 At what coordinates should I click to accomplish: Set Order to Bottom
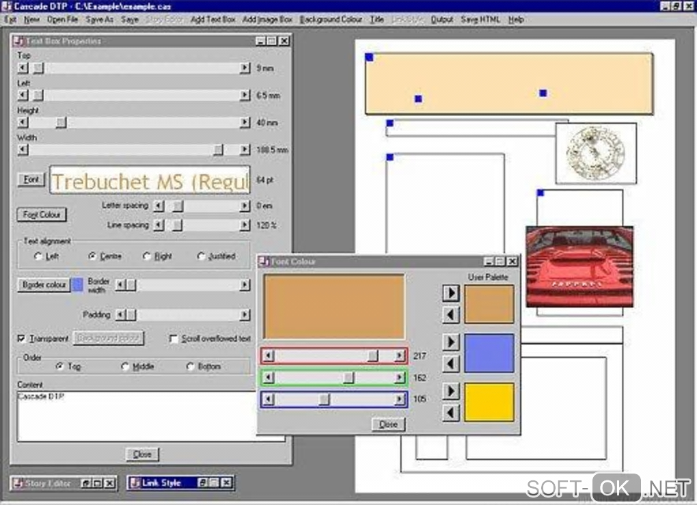(x=204, y=366)
